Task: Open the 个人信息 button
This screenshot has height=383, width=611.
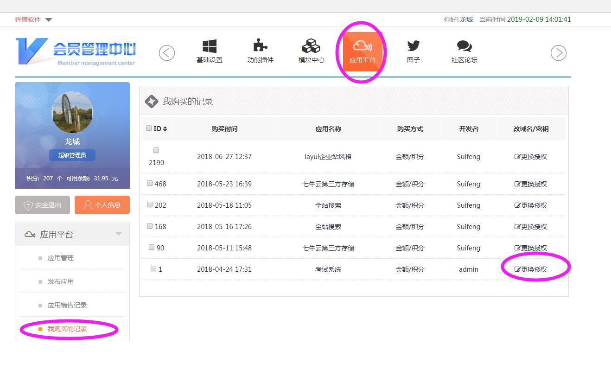Action: pos(102,205)
